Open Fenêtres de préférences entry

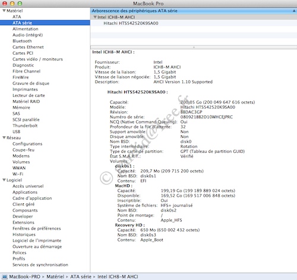[37, 228]
